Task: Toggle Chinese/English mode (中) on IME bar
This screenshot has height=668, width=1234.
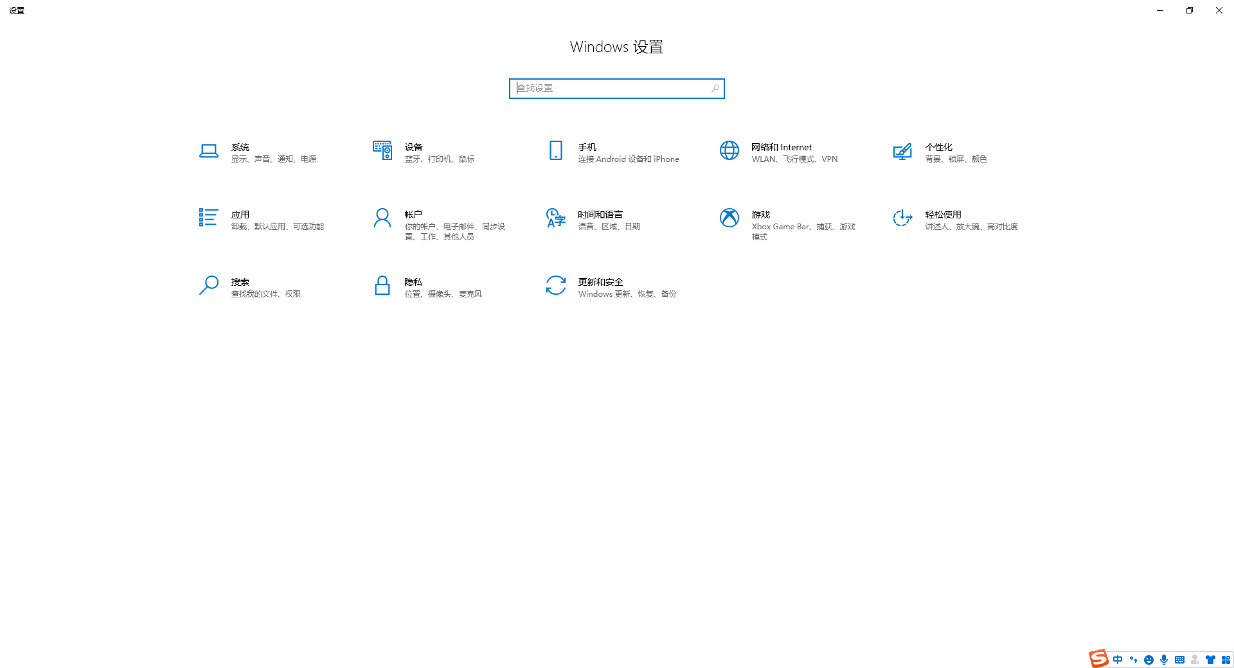Action: pos(1118,660)
